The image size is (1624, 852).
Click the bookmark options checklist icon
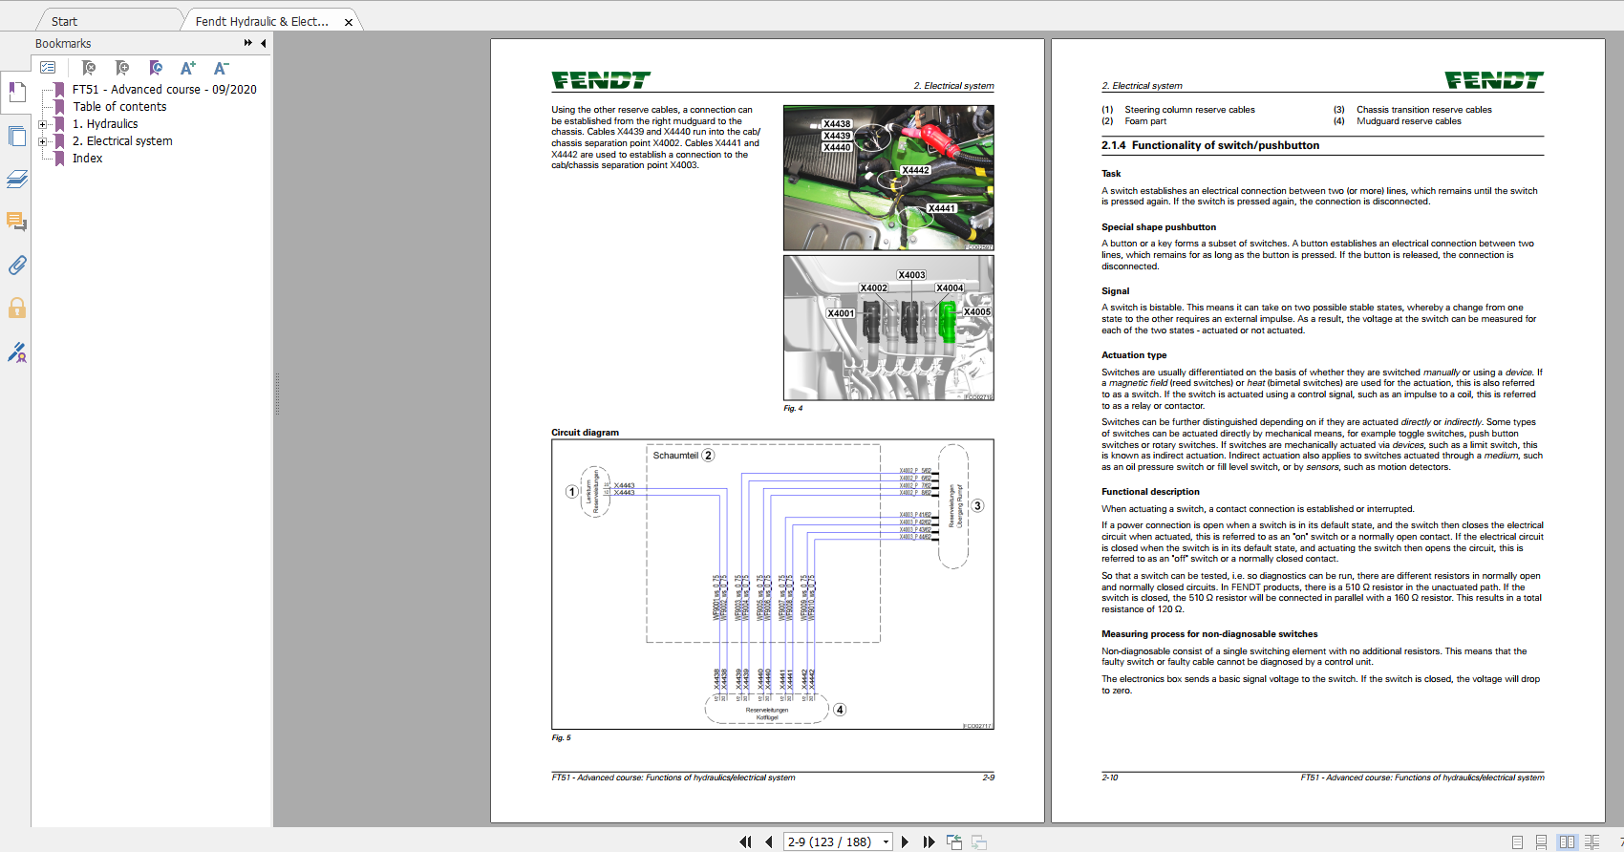coord(48,68)
